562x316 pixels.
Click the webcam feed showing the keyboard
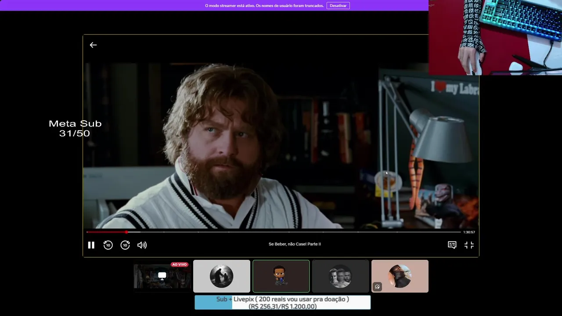coord(495,37)
